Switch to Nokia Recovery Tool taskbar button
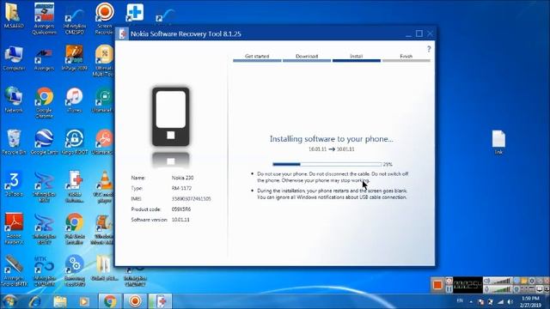The width and height of the screenshot is (550, 309). 161,301
